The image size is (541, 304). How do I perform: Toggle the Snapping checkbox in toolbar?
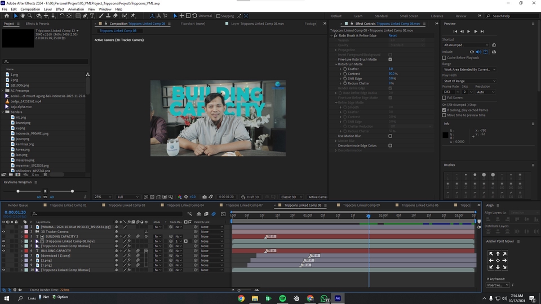click(218, 16)
